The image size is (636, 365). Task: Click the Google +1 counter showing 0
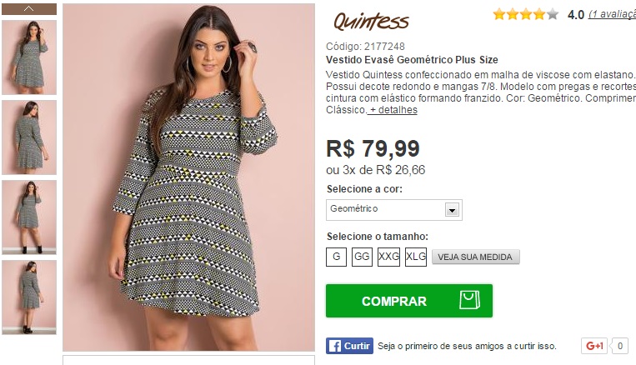(620, 346)
